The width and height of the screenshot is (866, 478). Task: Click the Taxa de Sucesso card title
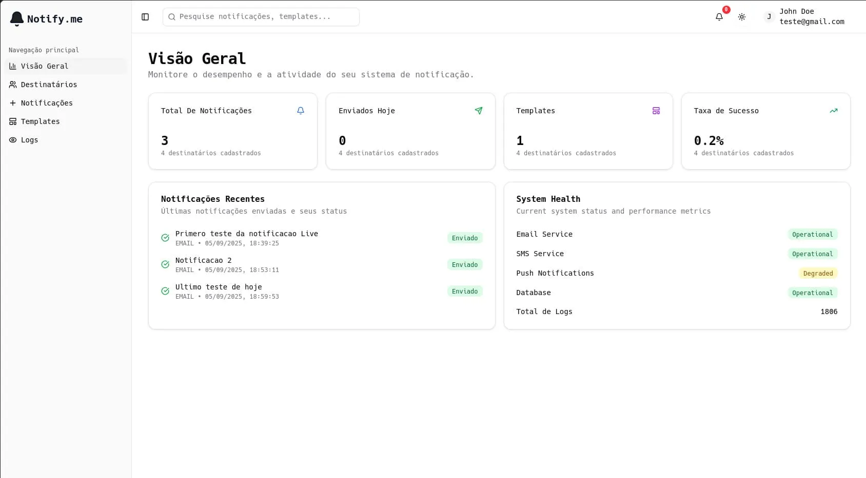point(726,111)
